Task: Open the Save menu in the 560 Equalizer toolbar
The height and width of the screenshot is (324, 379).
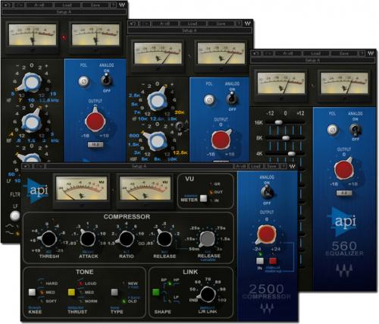Action: (344, 53)
